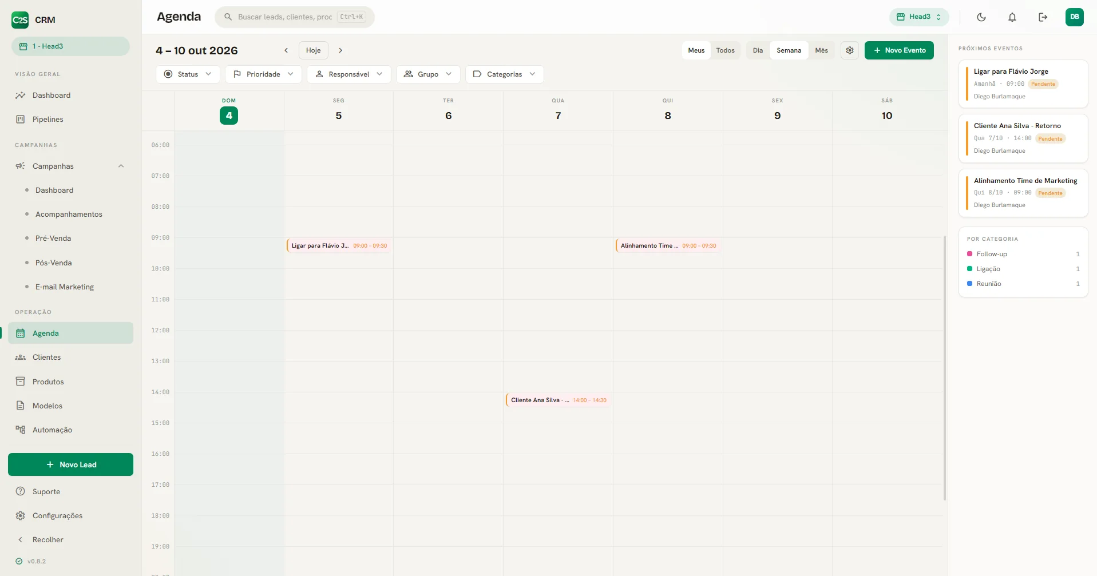Open Suporte help page
Screen dimensions: 1097x576
tap(70, 491)
